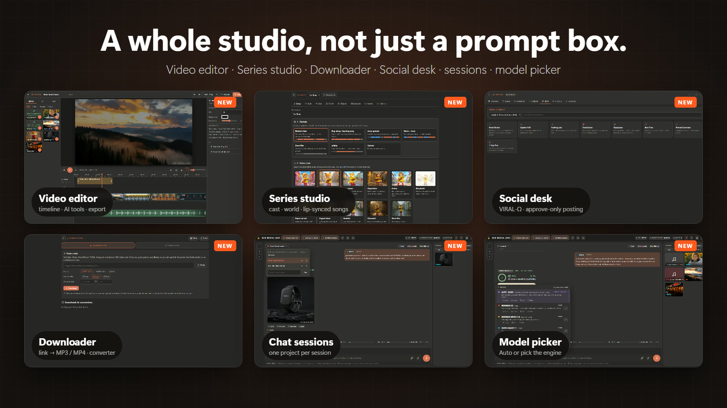Click the Master volume slider in Video editor

click(x=229, y=121)
